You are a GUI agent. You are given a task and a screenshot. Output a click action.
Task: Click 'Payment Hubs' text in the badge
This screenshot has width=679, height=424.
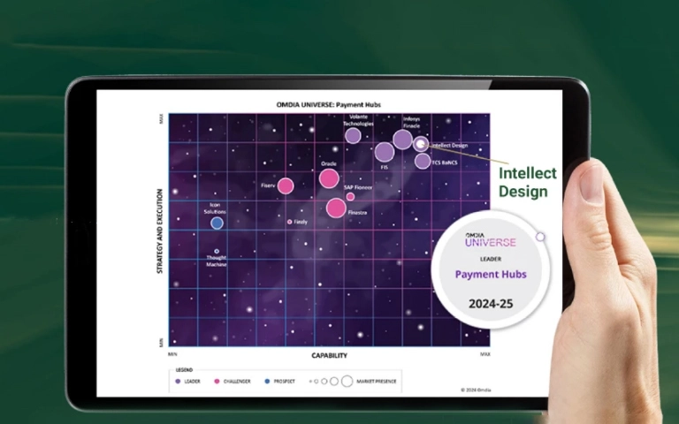click(x=491, y=275)
